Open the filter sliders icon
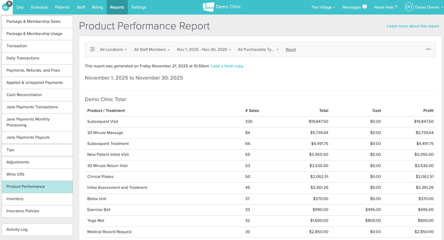The image size is (444, 240). 92,50
